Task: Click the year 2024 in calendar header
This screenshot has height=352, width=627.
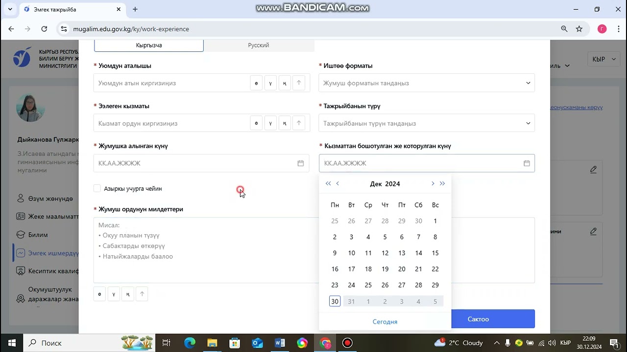Action: tap(392, 184)
